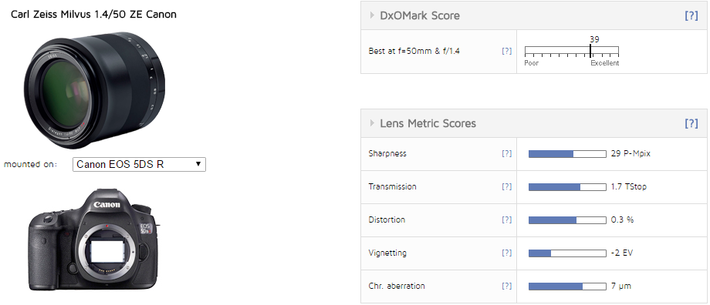The width and height of the screenshot is (710, 305).
Task: Click the Sharpness score bar
Action: click(x=567, y=154)
